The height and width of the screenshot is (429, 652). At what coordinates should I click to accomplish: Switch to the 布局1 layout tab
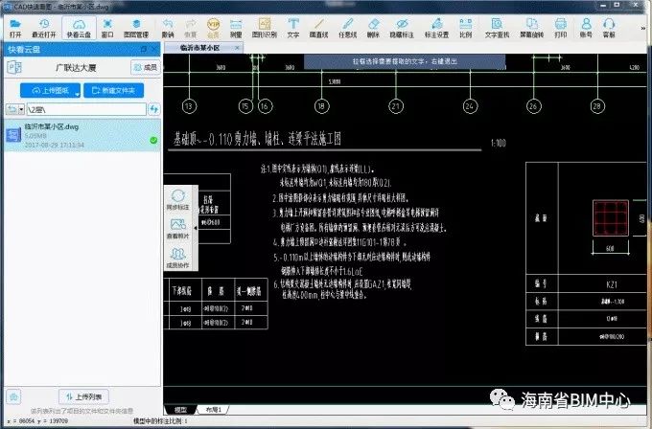214,410
